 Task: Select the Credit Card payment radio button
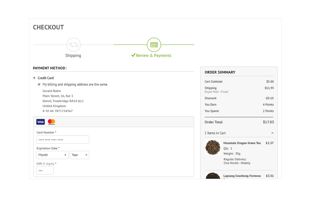click(x=34, y=78)
